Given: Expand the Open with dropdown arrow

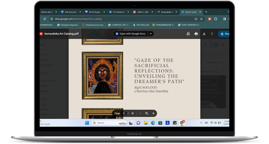Looking at the screenshot, I should pos(151,34).
